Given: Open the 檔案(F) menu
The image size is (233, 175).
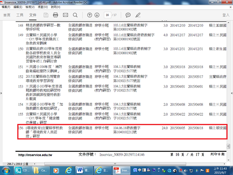Looking at the screenshot, I should 6,7.
